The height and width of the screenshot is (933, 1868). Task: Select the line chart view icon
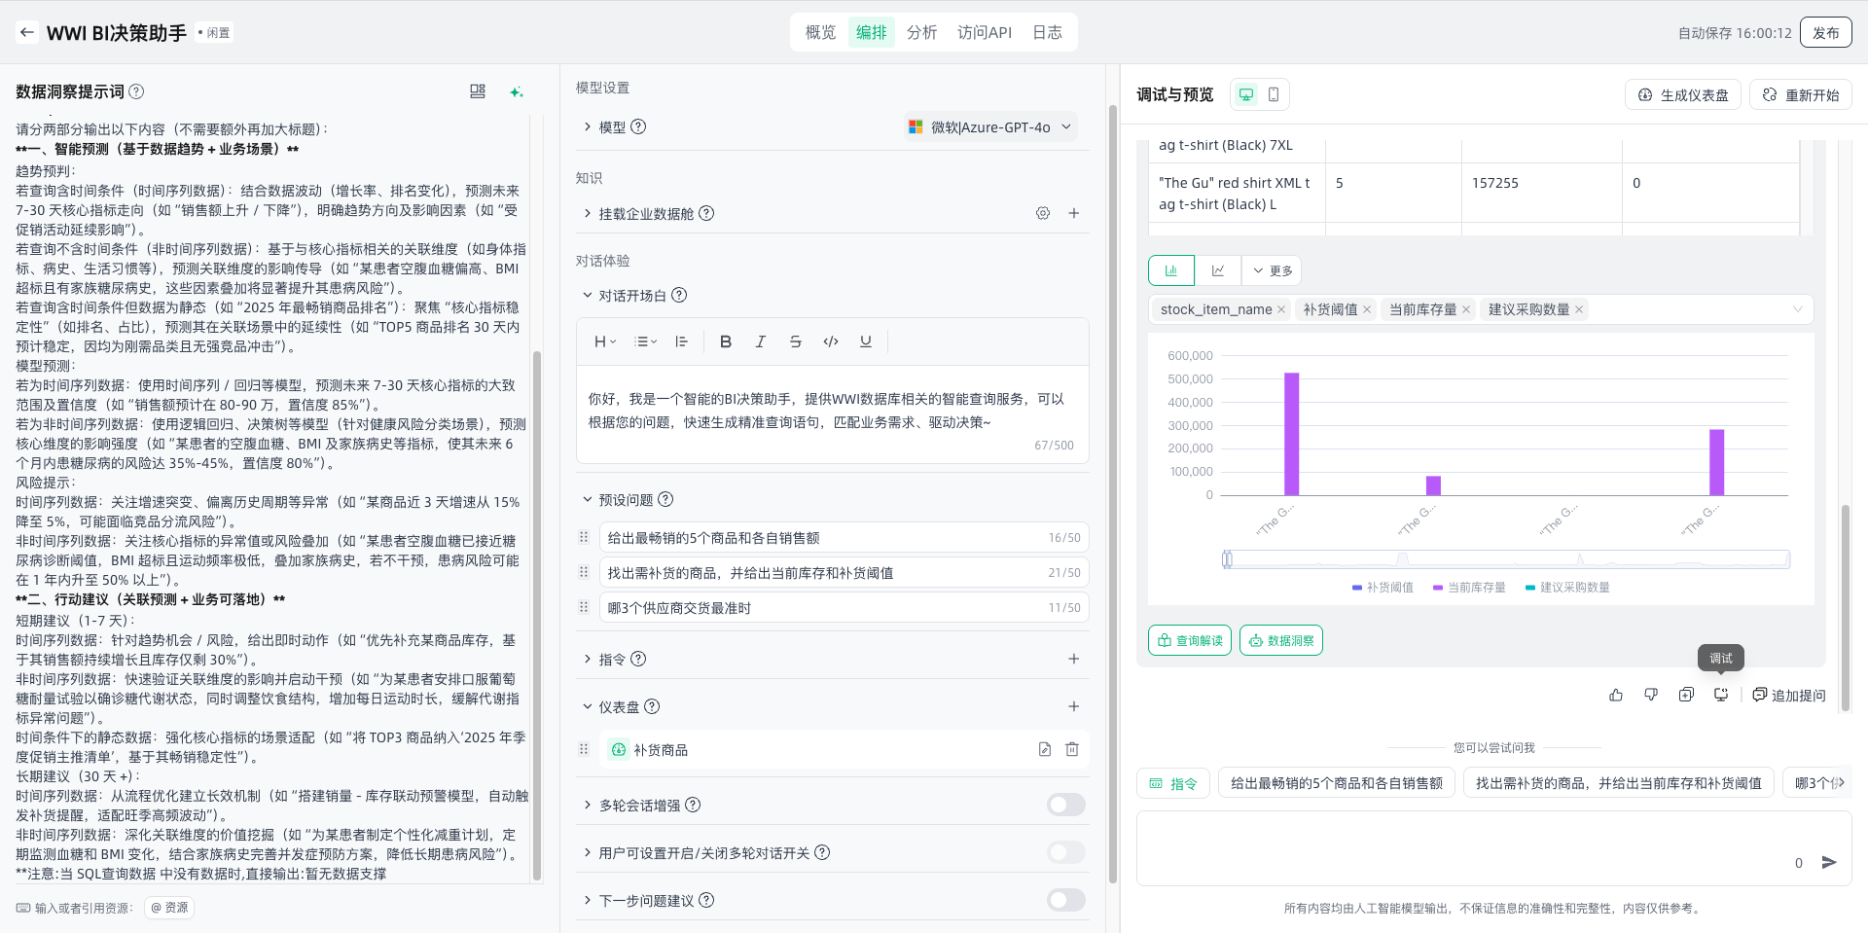tap(1218, 270)
